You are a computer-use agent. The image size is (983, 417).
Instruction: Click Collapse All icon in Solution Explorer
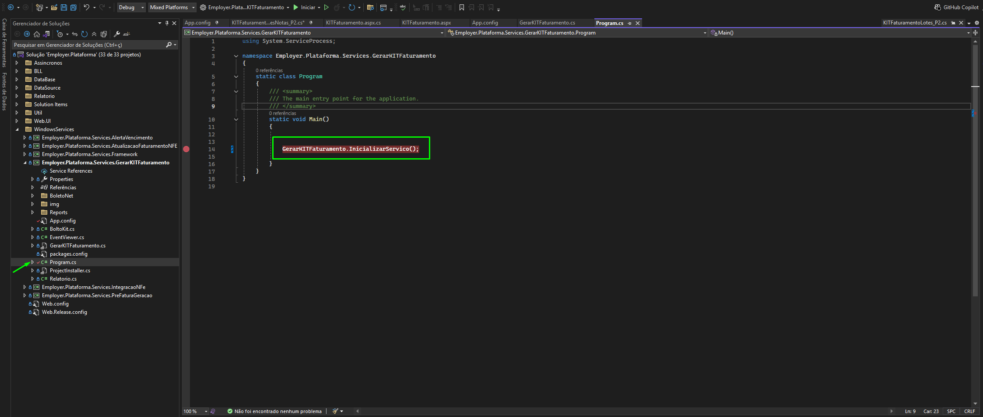coord(94,34)
